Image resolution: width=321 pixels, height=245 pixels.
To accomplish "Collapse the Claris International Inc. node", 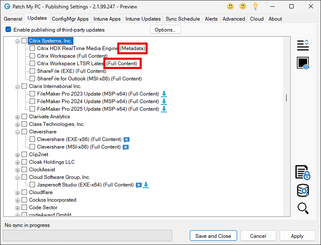I will point(17,87).
